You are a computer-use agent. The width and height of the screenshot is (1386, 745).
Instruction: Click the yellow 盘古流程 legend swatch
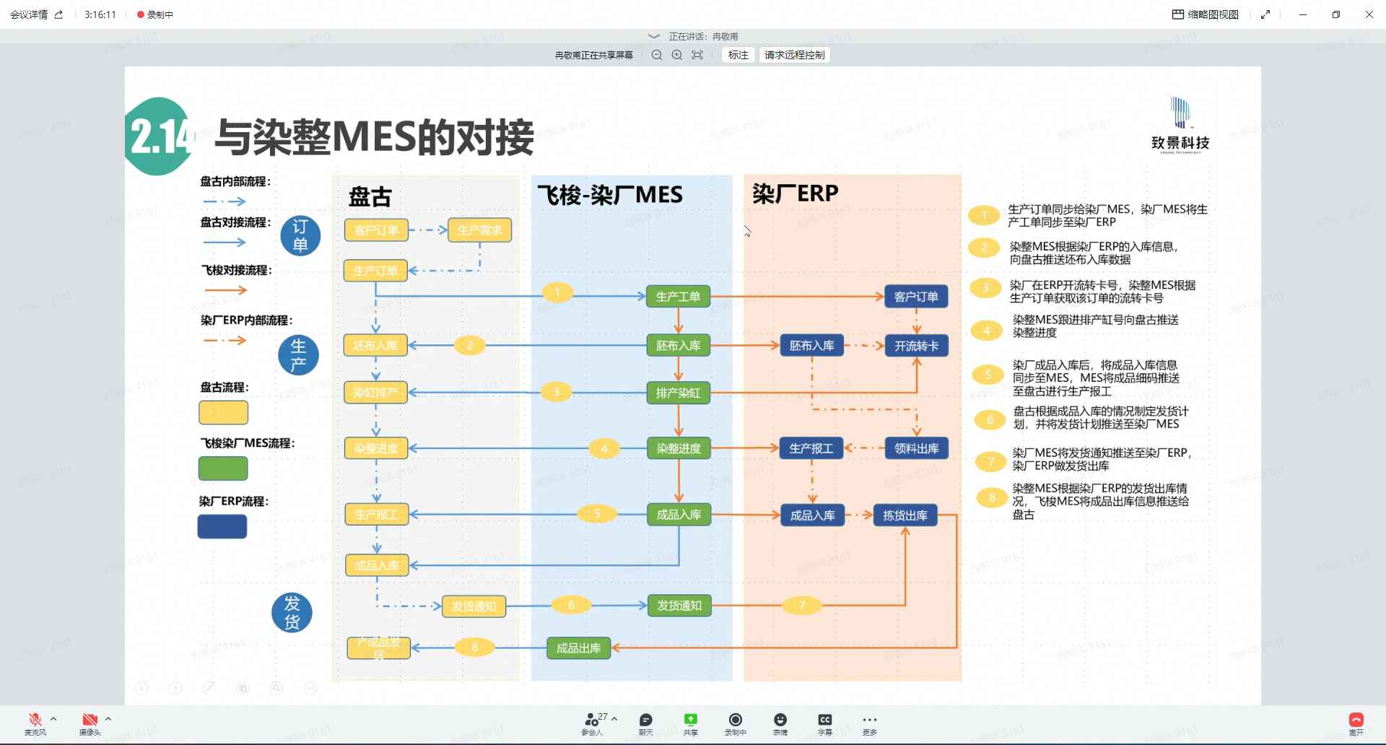[x=224, y=413]
